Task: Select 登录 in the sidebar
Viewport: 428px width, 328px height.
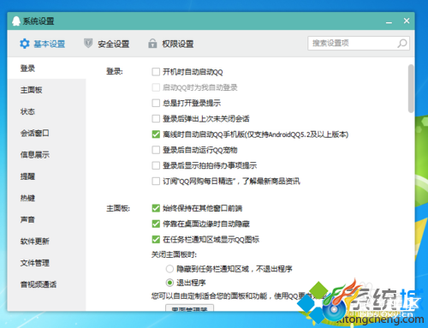Action: coord(46,69)
